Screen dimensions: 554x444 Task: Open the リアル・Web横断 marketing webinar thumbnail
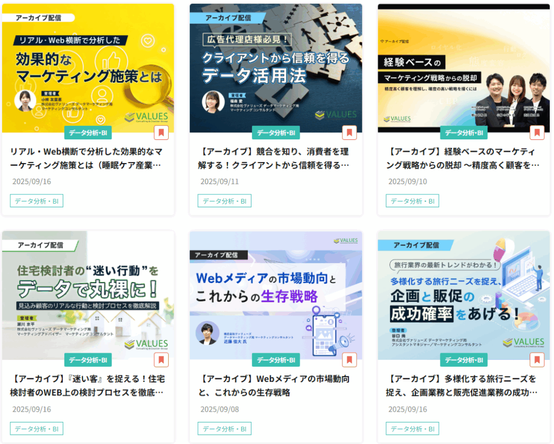pos(88,68)
